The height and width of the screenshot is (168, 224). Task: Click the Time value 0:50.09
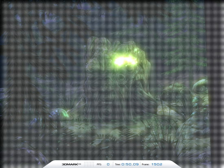tap(130, 164)
